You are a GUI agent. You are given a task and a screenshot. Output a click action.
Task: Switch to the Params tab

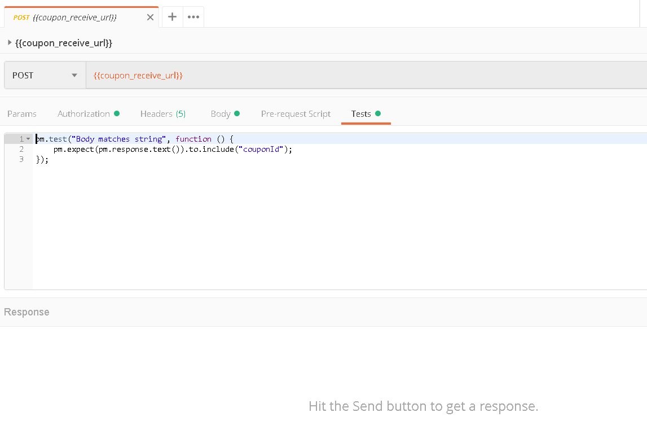pyautogui.click(x=22, y=113)
